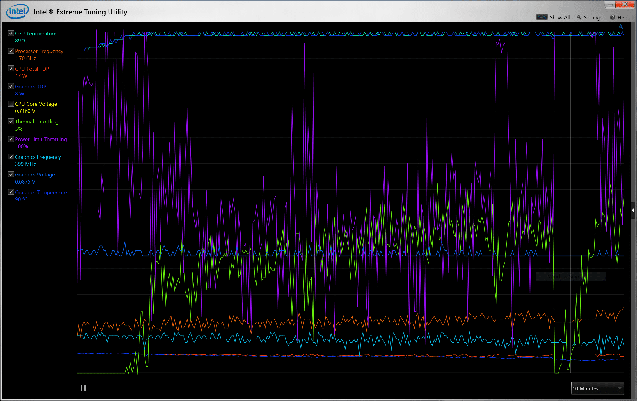Click the Show All label

click(x=560, y=18)
